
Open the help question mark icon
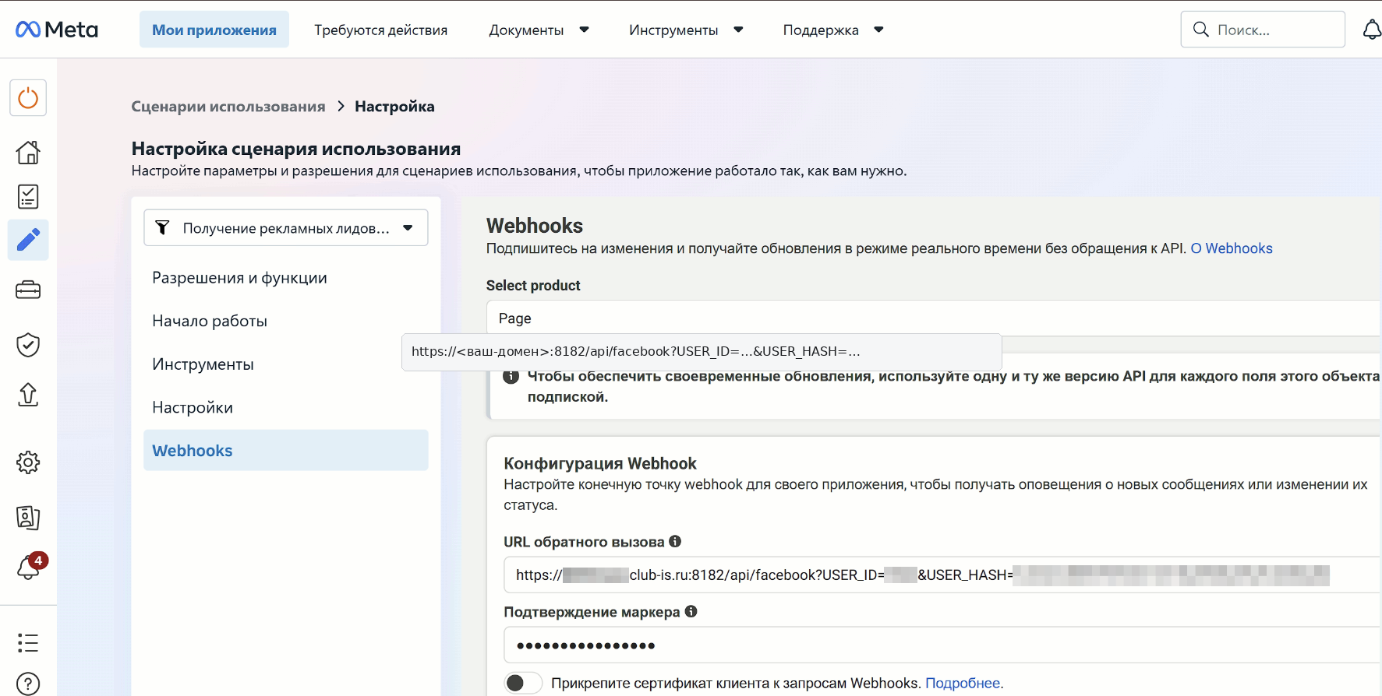pyautogui.click(x=28, y=684)
